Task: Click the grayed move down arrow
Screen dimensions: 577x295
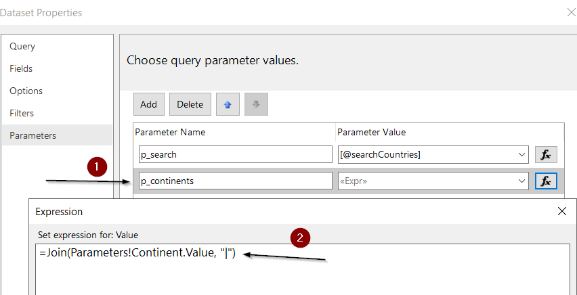Action: (x=256, y=104)
